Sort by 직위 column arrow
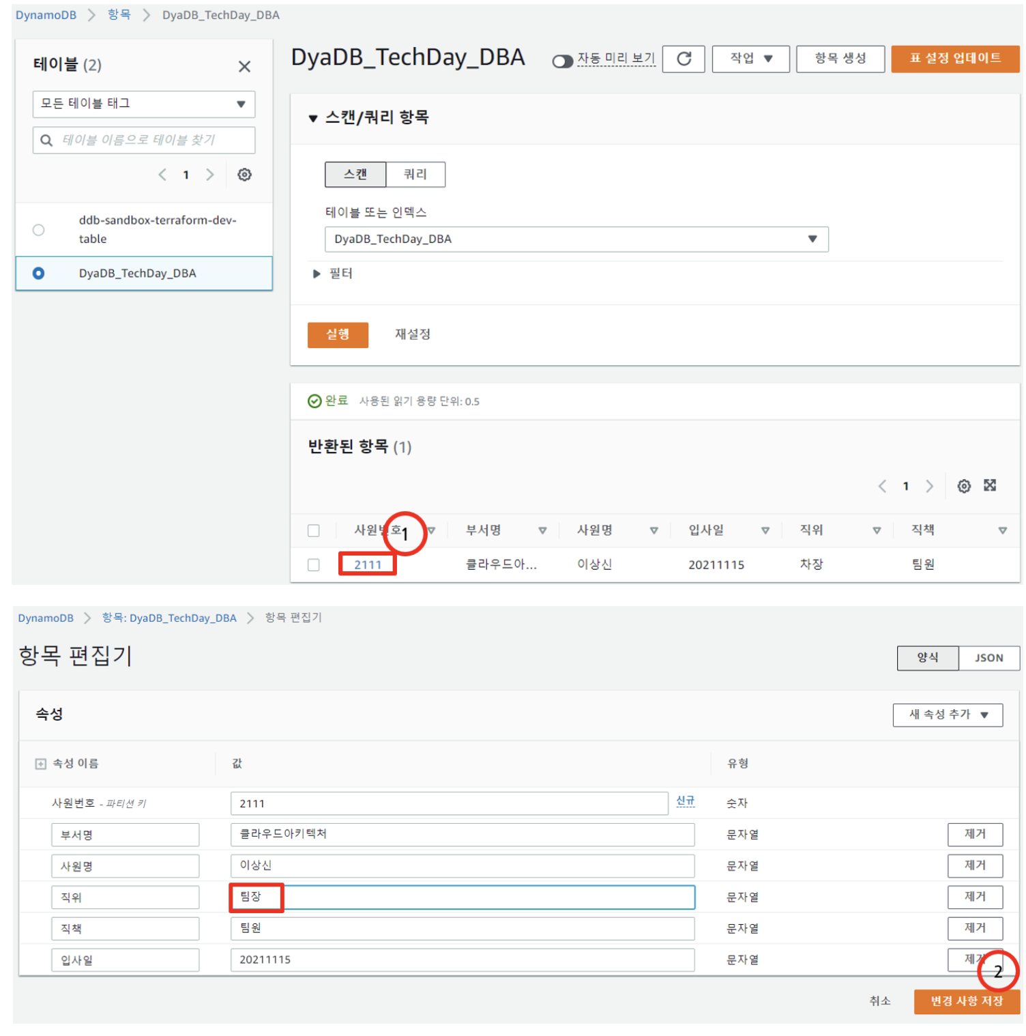Screen dimensions: 1026x1036 [877, 530]
